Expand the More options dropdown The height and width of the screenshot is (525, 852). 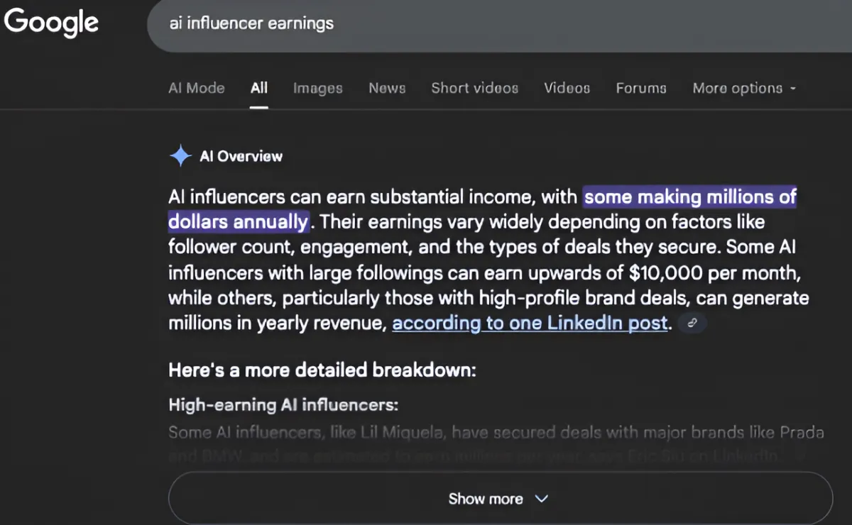744,88
